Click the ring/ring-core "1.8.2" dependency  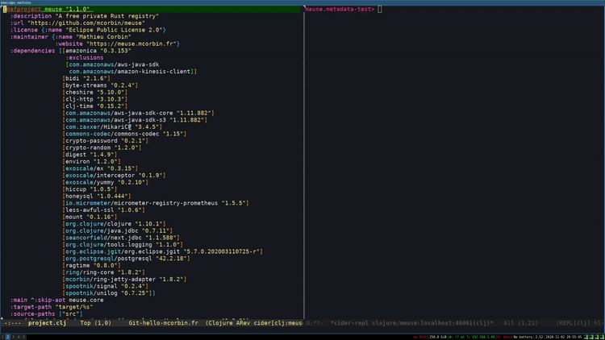(x=103, y=273)
